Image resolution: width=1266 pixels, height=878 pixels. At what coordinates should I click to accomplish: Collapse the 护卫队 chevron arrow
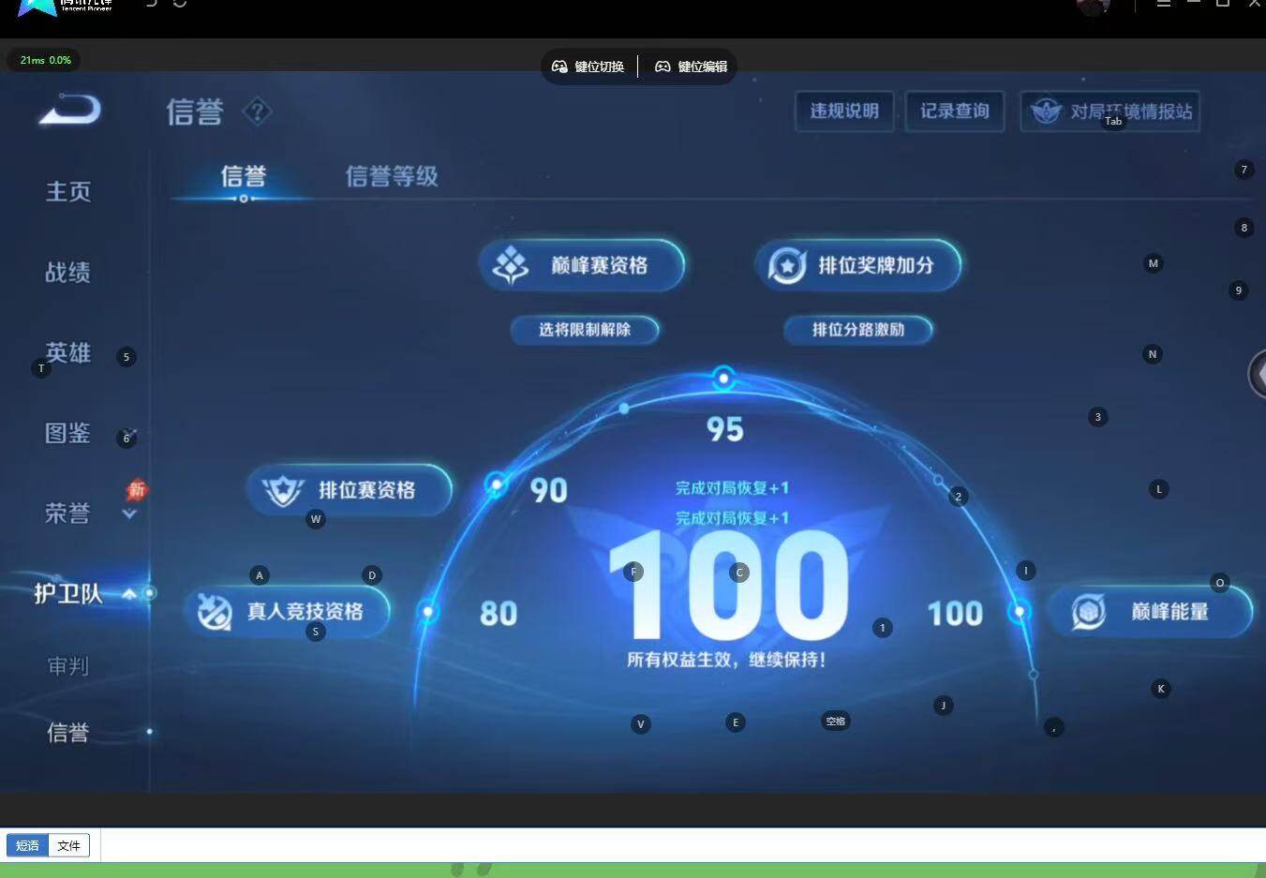pyautogui.click(x=129, y=594)
